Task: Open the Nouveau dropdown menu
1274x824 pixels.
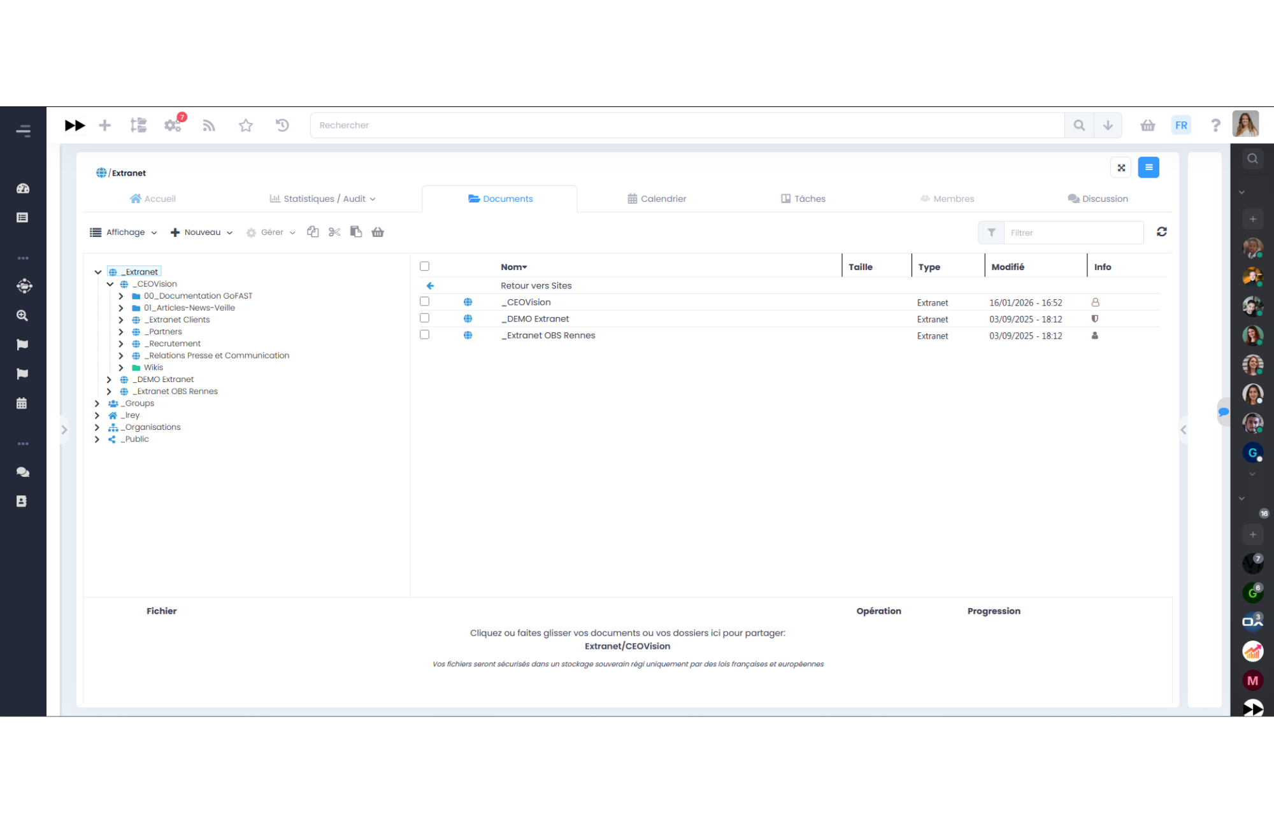Action: (x=201, y=232)
